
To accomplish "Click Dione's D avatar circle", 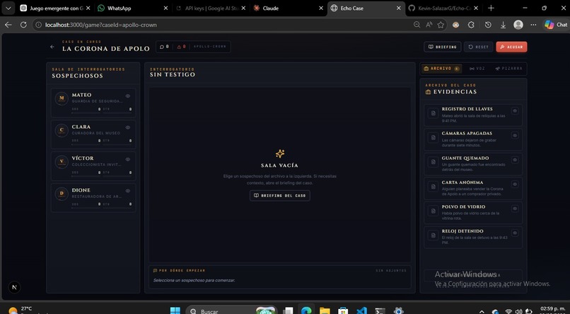I will click(62, 193).
